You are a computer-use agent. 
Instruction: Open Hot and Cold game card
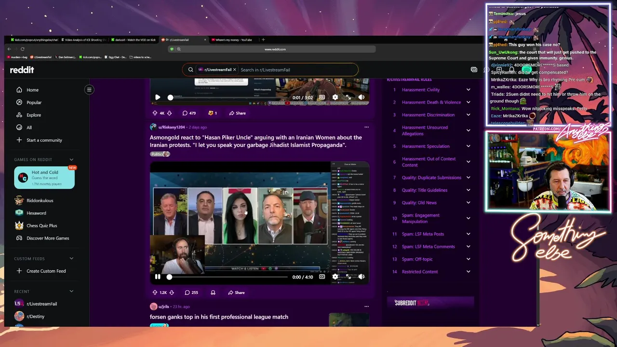tap(44, 178)
